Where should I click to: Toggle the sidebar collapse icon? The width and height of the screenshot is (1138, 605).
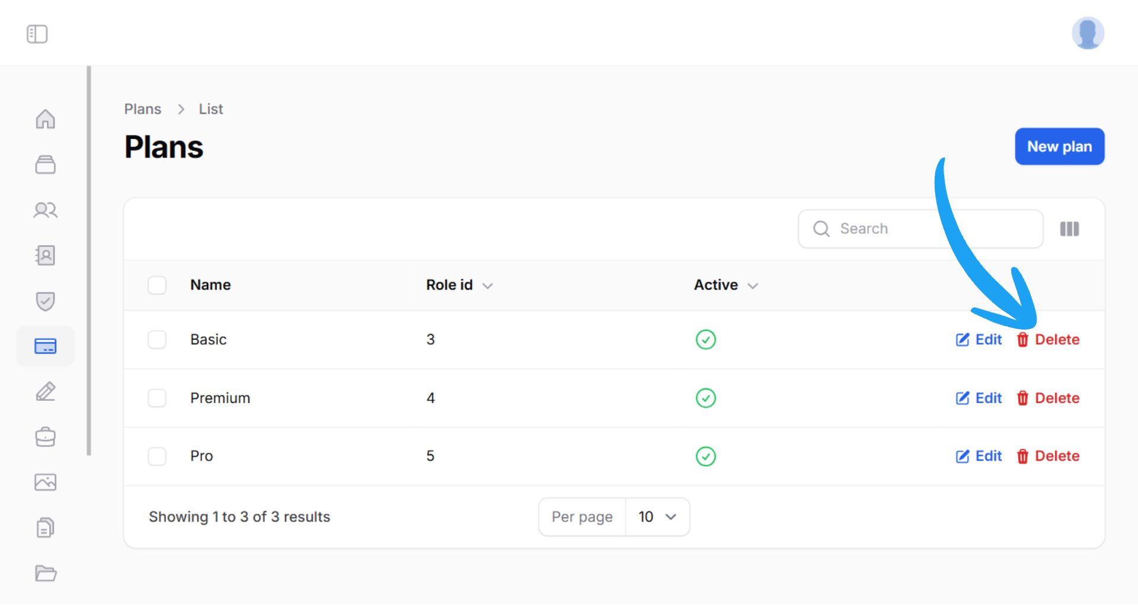coord(37,34)
